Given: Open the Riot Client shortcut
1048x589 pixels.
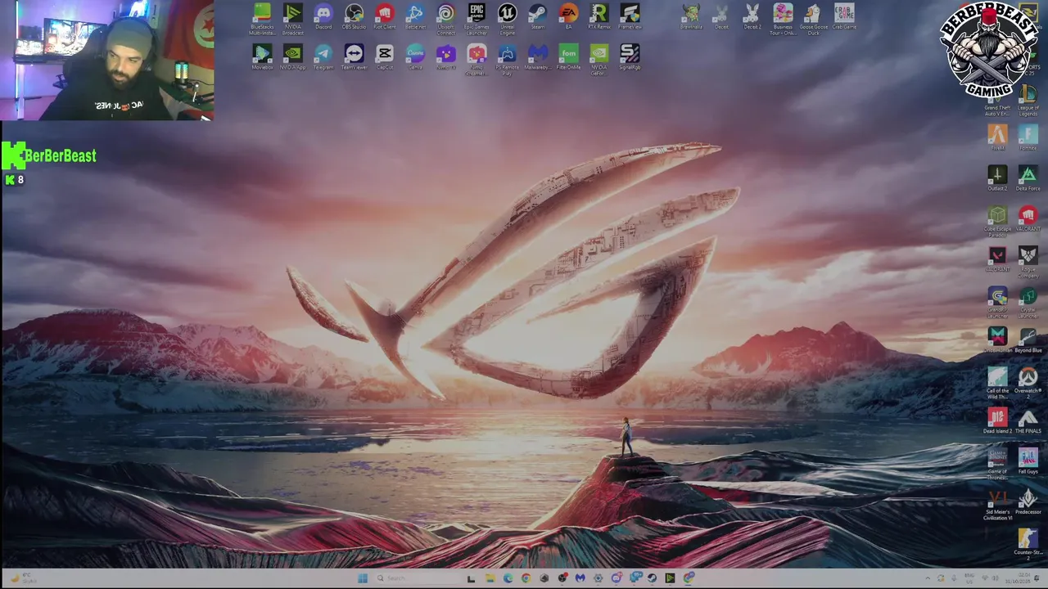Looking at the screenshot, I should point(384,17).
